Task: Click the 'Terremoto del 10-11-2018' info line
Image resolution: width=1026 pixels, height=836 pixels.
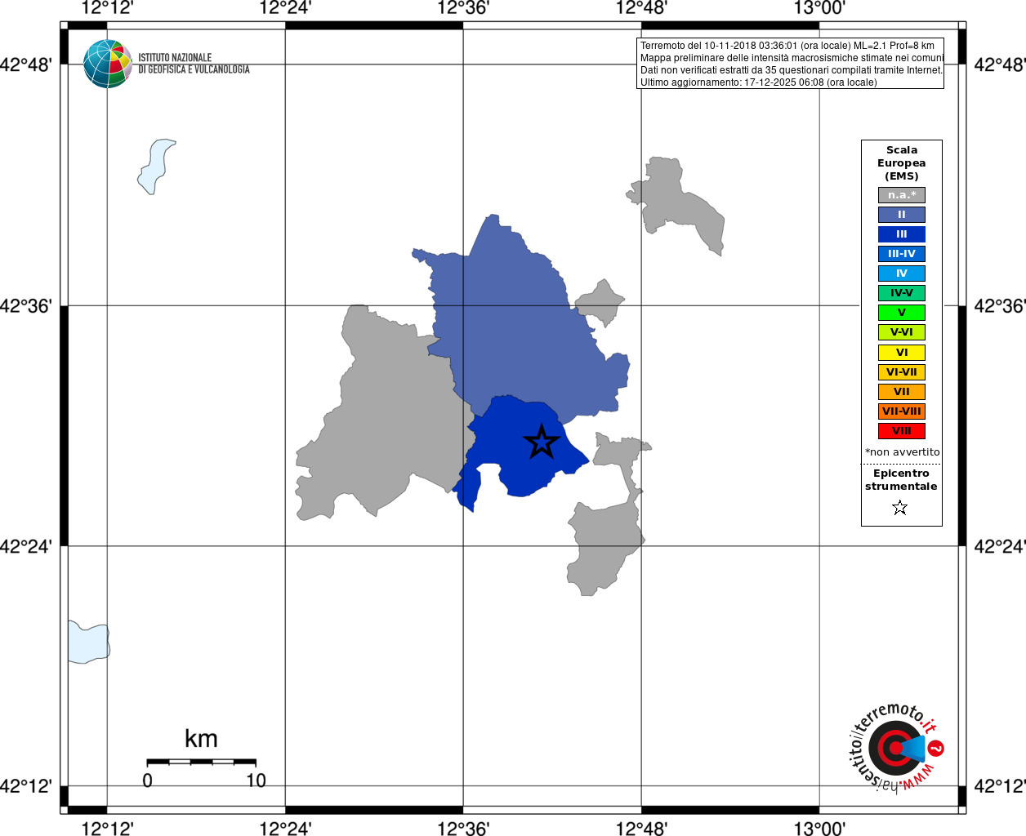Action: (787, 46)
